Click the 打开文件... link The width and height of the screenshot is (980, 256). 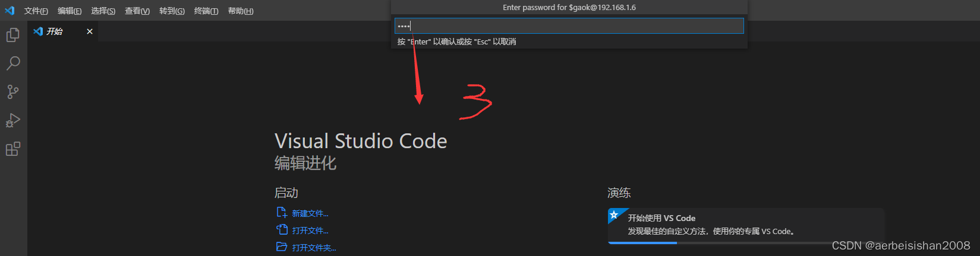pos(310,231)
